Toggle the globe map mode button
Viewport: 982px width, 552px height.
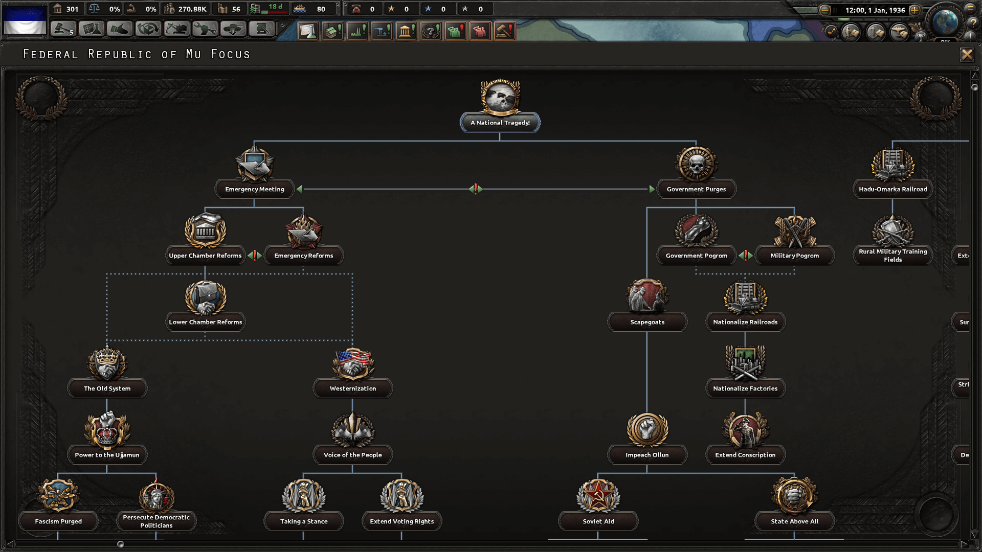(945, 21)
